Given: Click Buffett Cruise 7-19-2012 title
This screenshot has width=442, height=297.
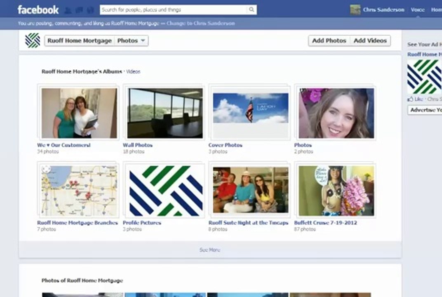Looking at the screenshot, I should (x=326, y=223).
